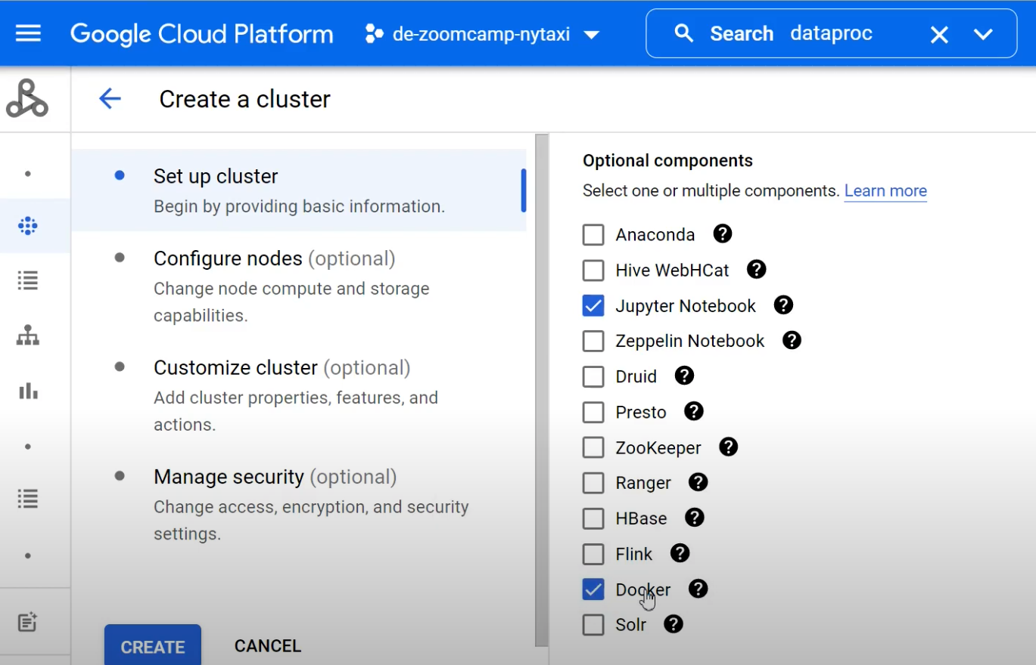Image resolution: width=1036 pixels, height=665 pixels.
Task: Open the hierarchy tree sidebar icon
Action: click(28, 336)
